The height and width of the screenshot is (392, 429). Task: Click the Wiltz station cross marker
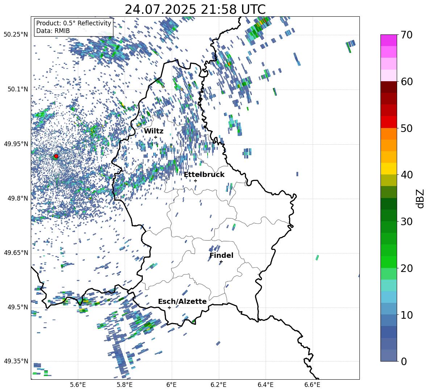pos(156,137)
